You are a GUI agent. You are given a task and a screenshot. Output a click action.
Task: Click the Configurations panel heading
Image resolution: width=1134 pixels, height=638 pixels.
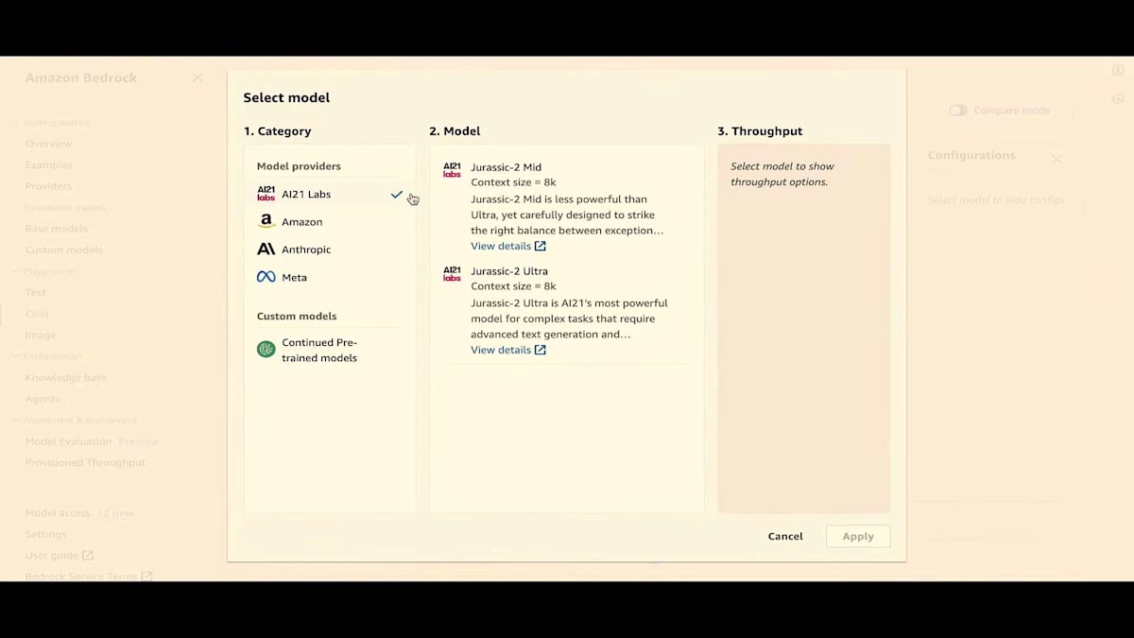point(971,155)
